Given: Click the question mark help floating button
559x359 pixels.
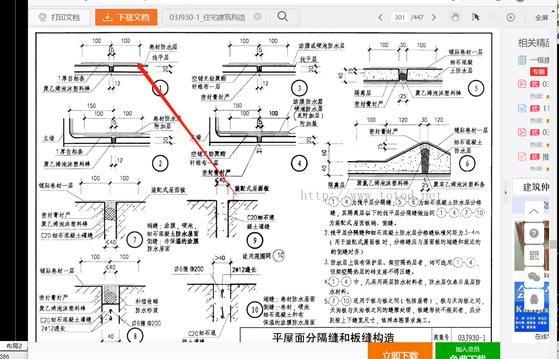Looking at the screenshot, I should (x=534, y=233).
